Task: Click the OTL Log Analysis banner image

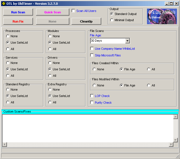Action: click(162, 16)
